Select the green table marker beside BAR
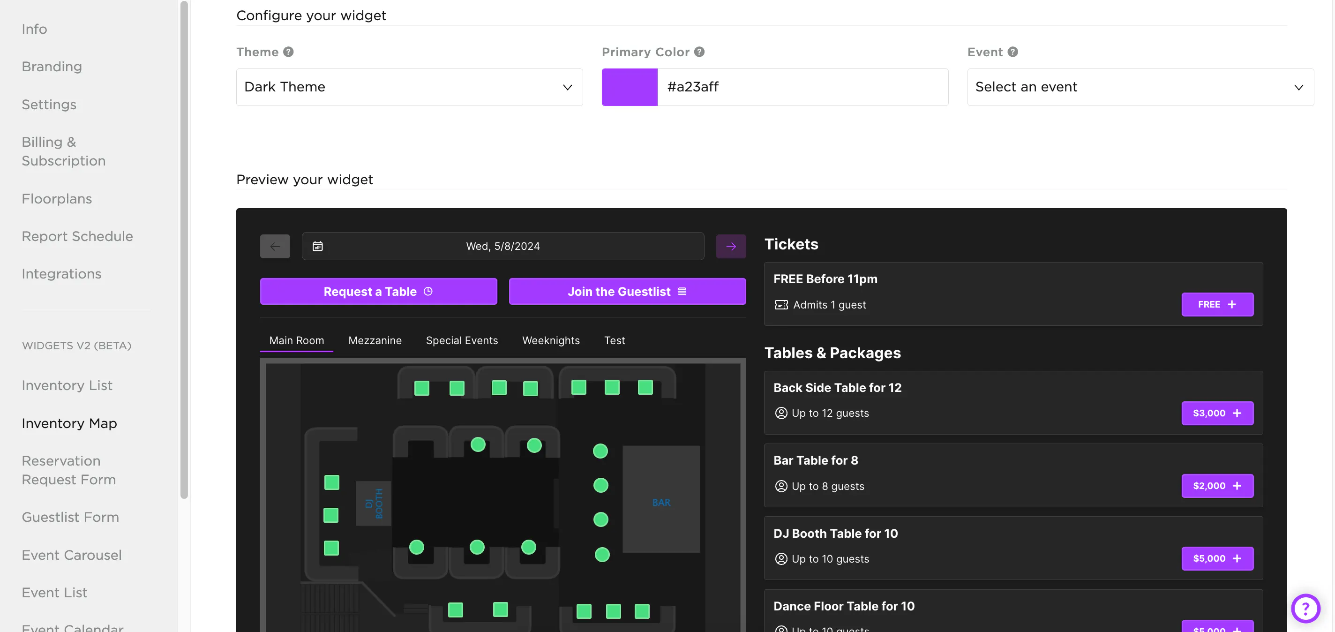The width and height of the screenshot is (1335, 632). coord(600,485)
